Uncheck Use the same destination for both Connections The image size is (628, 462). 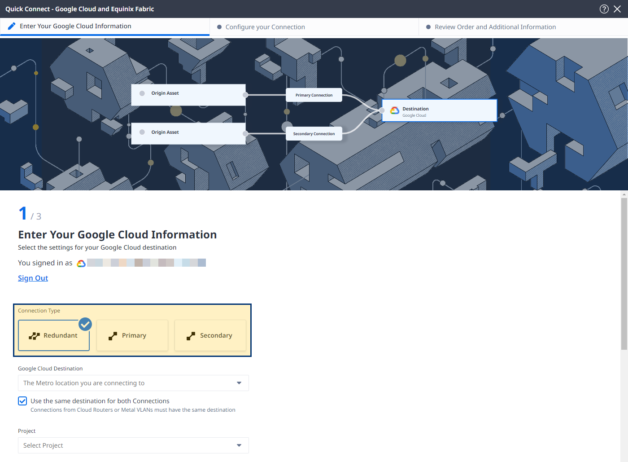pos(22,401)
